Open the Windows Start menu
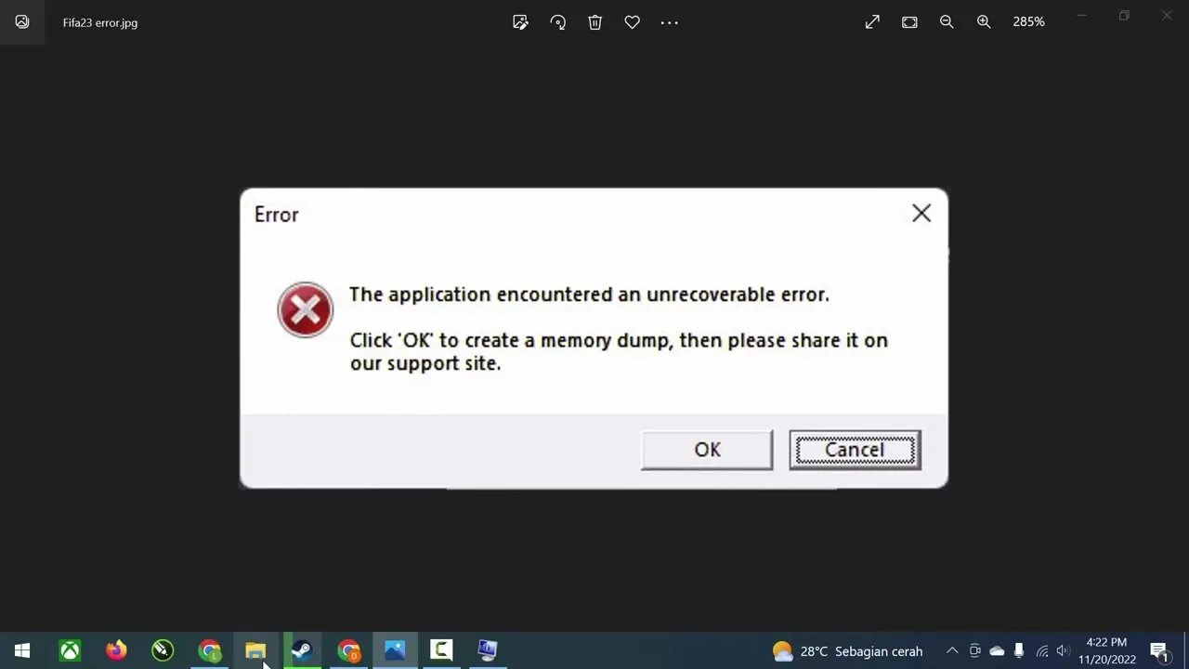This screenshot has height=669, width=1189. tap(22, 650)
